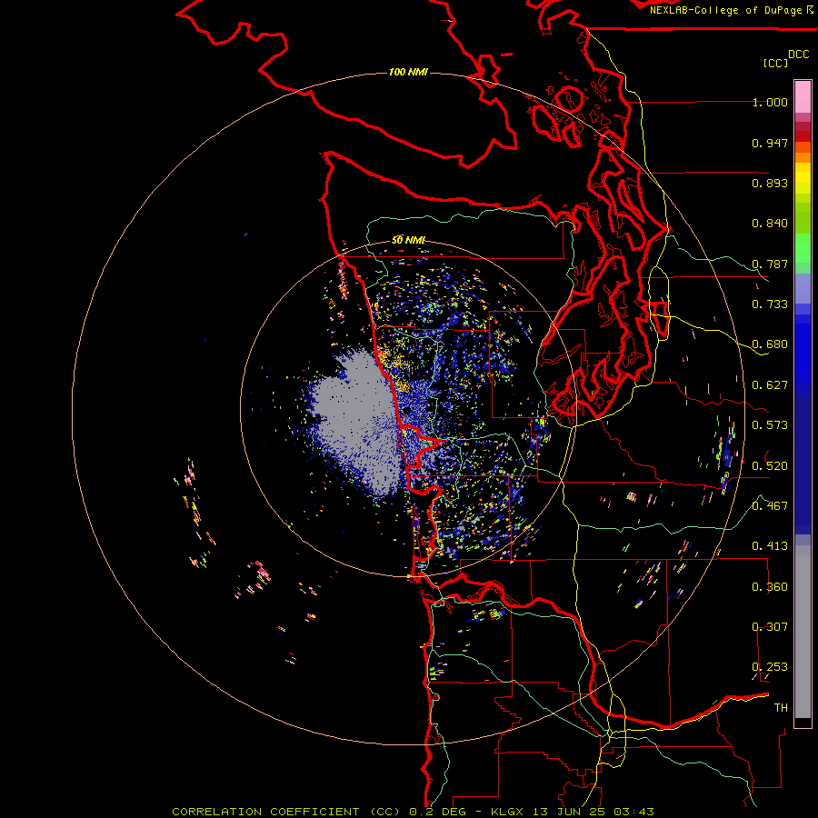Image resolution: width=818 pixels, height=818 pixels.
Task: Click the gray lower segment of the color bar
Action: (x=803, y=632)
